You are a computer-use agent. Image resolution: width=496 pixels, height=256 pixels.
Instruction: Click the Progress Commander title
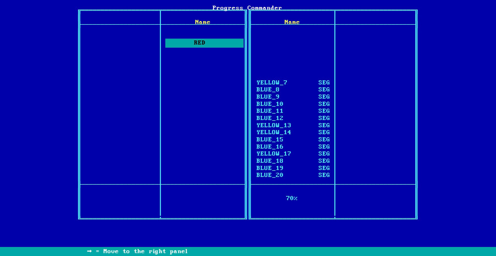pyautogui.click(x=247, y=8)
